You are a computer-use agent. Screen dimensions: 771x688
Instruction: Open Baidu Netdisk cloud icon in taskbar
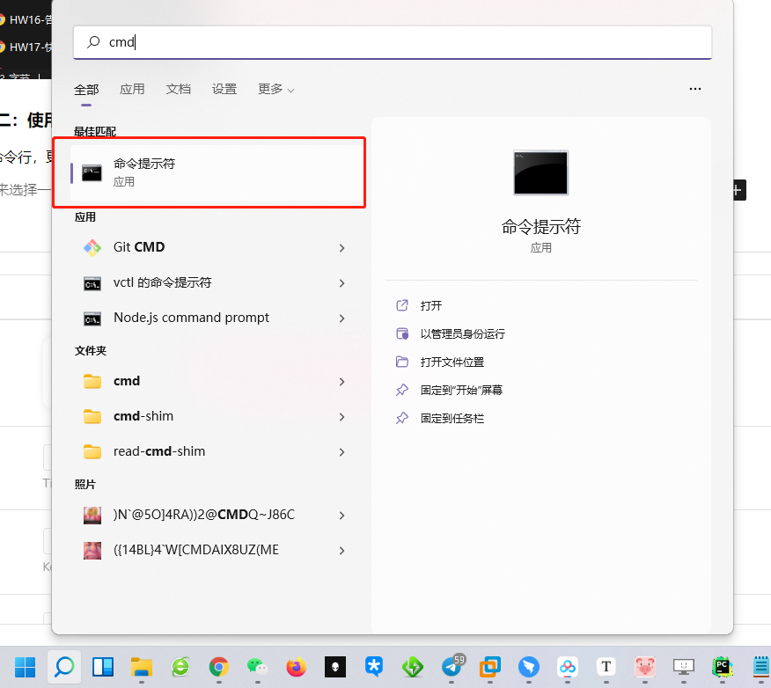[568, 667]
